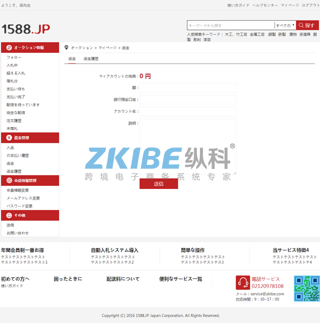This screenshot has width=320, height=323.
Task: Click popular keyword 置物
Action: point(293,34)
